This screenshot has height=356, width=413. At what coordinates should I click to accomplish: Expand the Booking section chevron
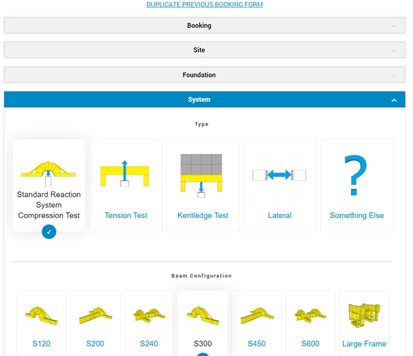(x=394, y=26)
